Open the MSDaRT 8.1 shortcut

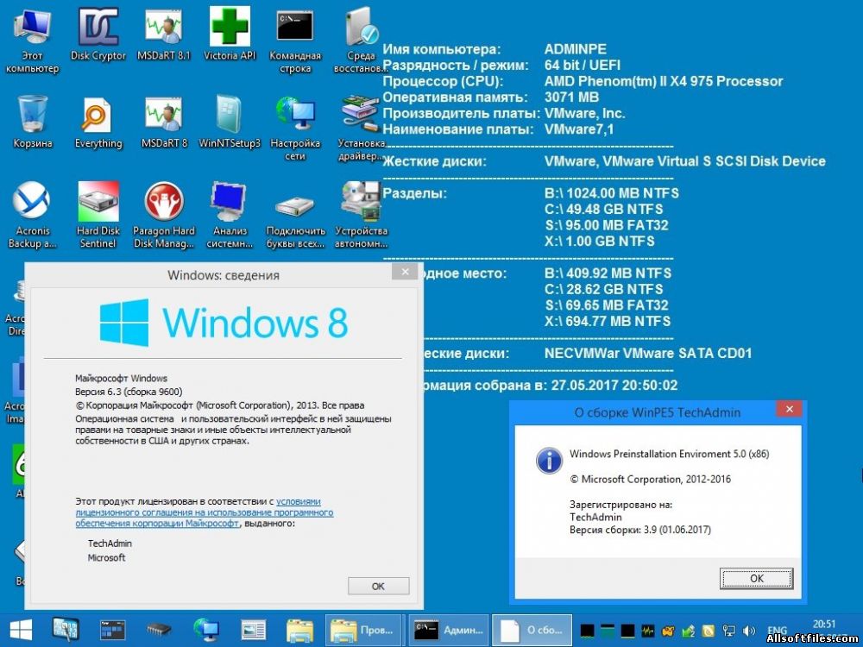163,35
